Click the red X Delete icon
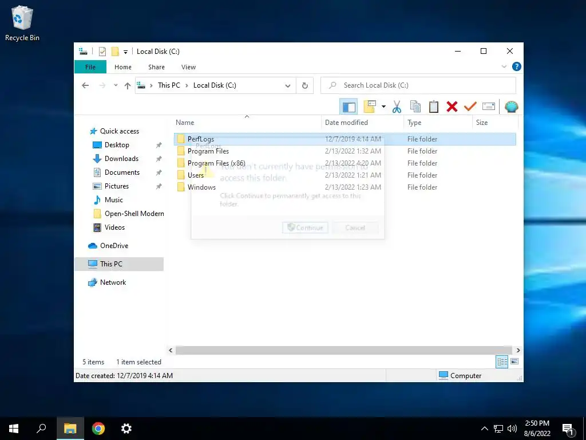The width and height of the screenshot is (586, 440). pyautogui.click(x=452, y=107)
